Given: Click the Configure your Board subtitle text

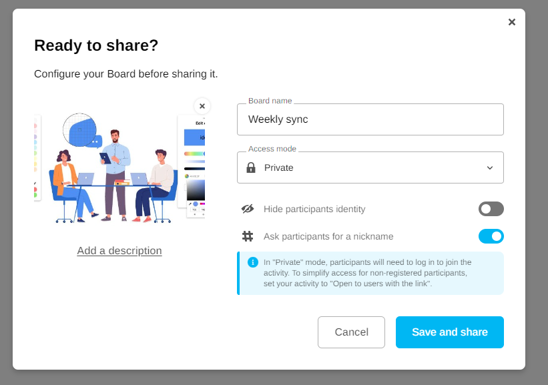Looking at the screenshot, I should point(126,73).
